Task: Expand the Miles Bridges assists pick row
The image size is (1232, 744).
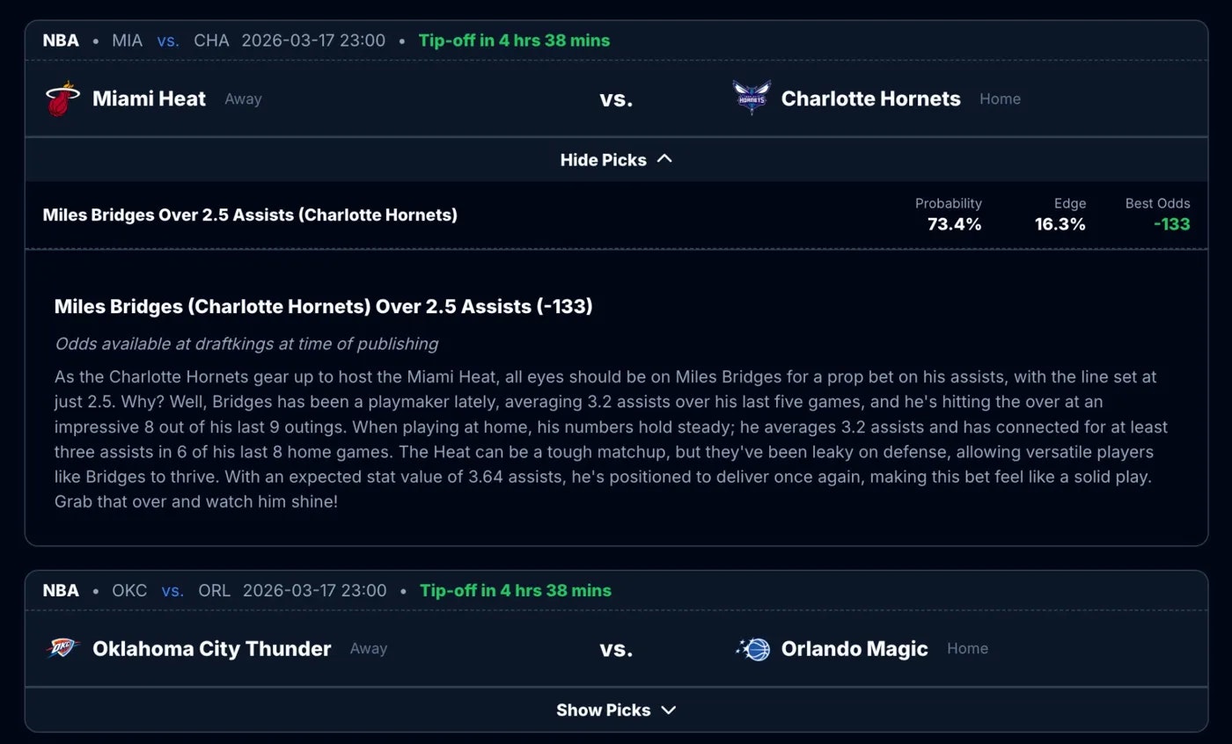Action: coord(250,215)
